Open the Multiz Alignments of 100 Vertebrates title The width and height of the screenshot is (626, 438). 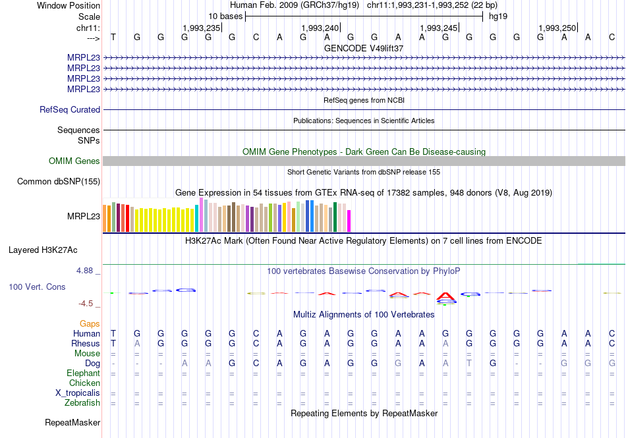[364, 314]
